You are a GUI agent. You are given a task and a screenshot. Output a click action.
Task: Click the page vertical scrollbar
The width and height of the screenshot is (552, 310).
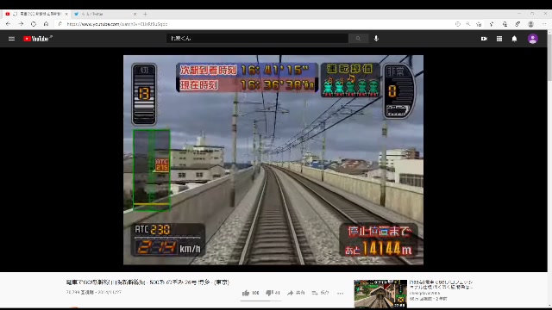(x=549, y=168)
